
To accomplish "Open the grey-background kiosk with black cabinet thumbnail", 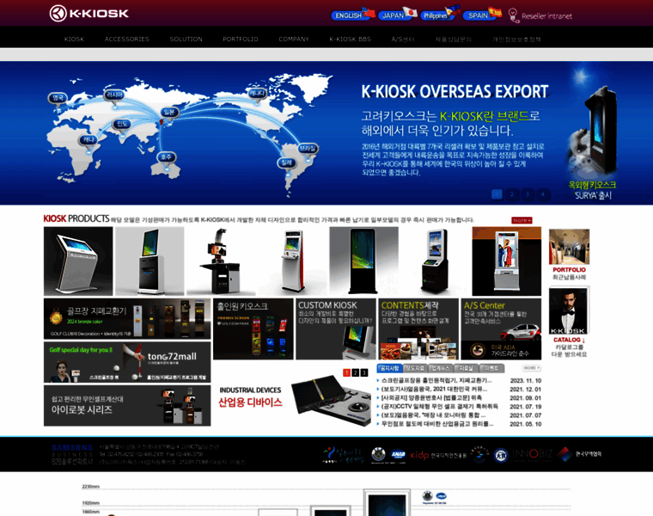I will click(150, 261).
